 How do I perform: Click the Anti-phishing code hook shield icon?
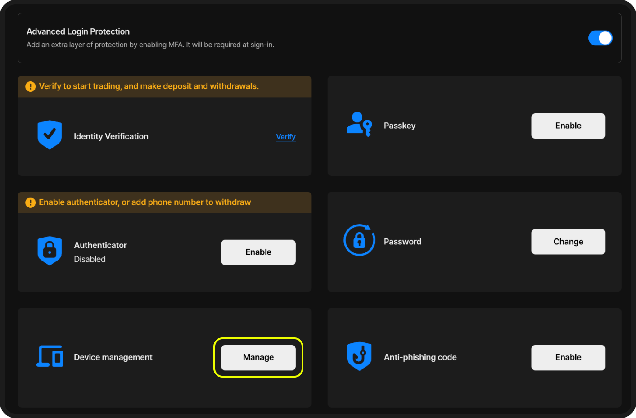click(x=359, y=356)
